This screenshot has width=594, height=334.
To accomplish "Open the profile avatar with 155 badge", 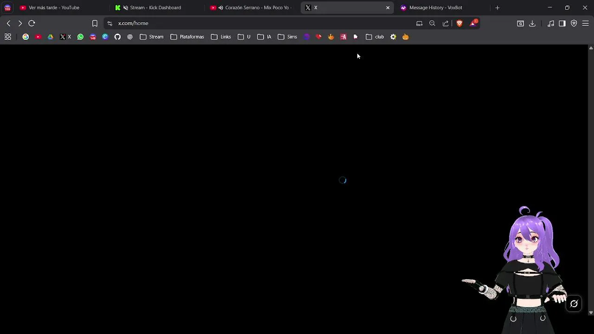I will [7, 8].
